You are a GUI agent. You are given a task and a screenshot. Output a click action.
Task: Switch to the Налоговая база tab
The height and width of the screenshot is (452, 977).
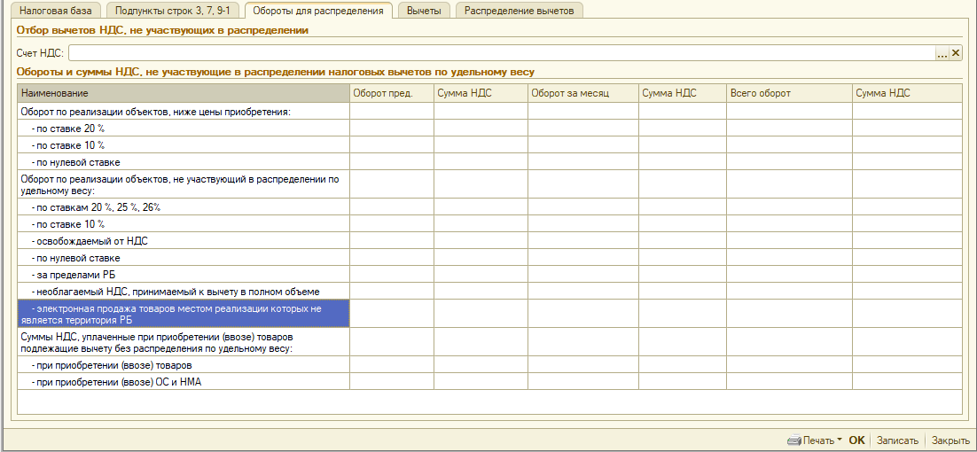(x=55, y=11)
